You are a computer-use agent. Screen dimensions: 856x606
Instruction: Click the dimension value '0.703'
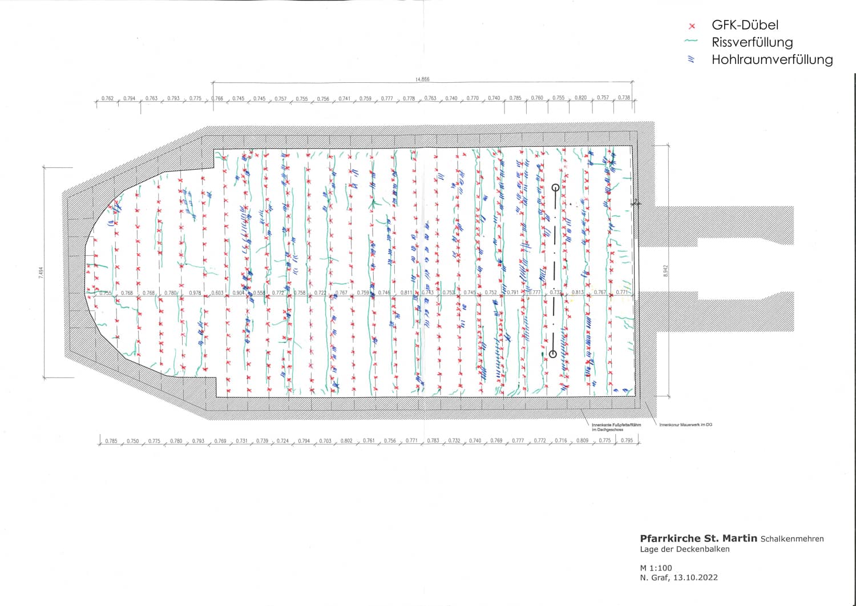click(x=325, y=441)
